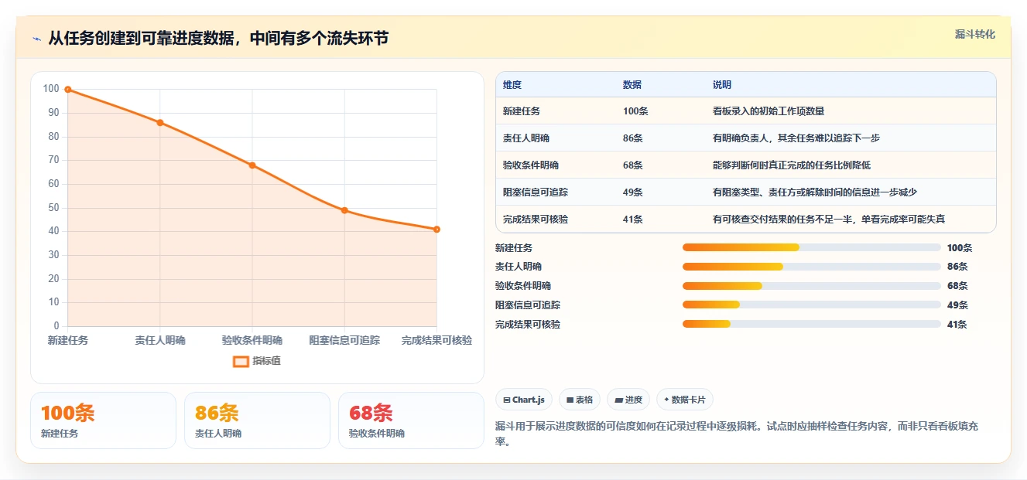Open the 100条 新建任务 stat card
Image resolution: width=1027 pixels, height=480 pixels.
(x=103, y=420)
